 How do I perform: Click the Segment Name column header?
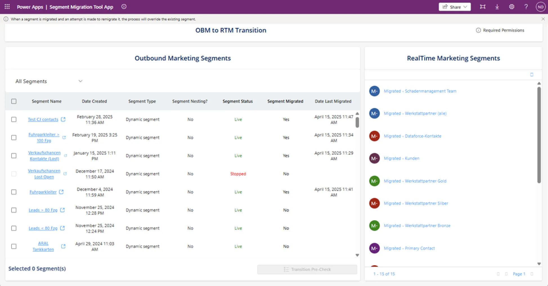[x=47, y=101]
